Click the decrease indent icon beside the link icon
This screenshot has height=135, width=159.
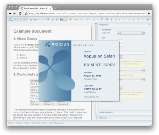[x=142, y=19]
